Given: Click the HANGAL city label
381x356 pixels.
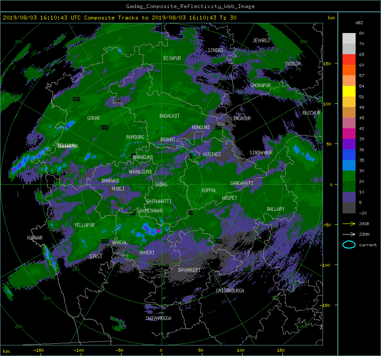Looking at the screenshot, I should [120, 243].
